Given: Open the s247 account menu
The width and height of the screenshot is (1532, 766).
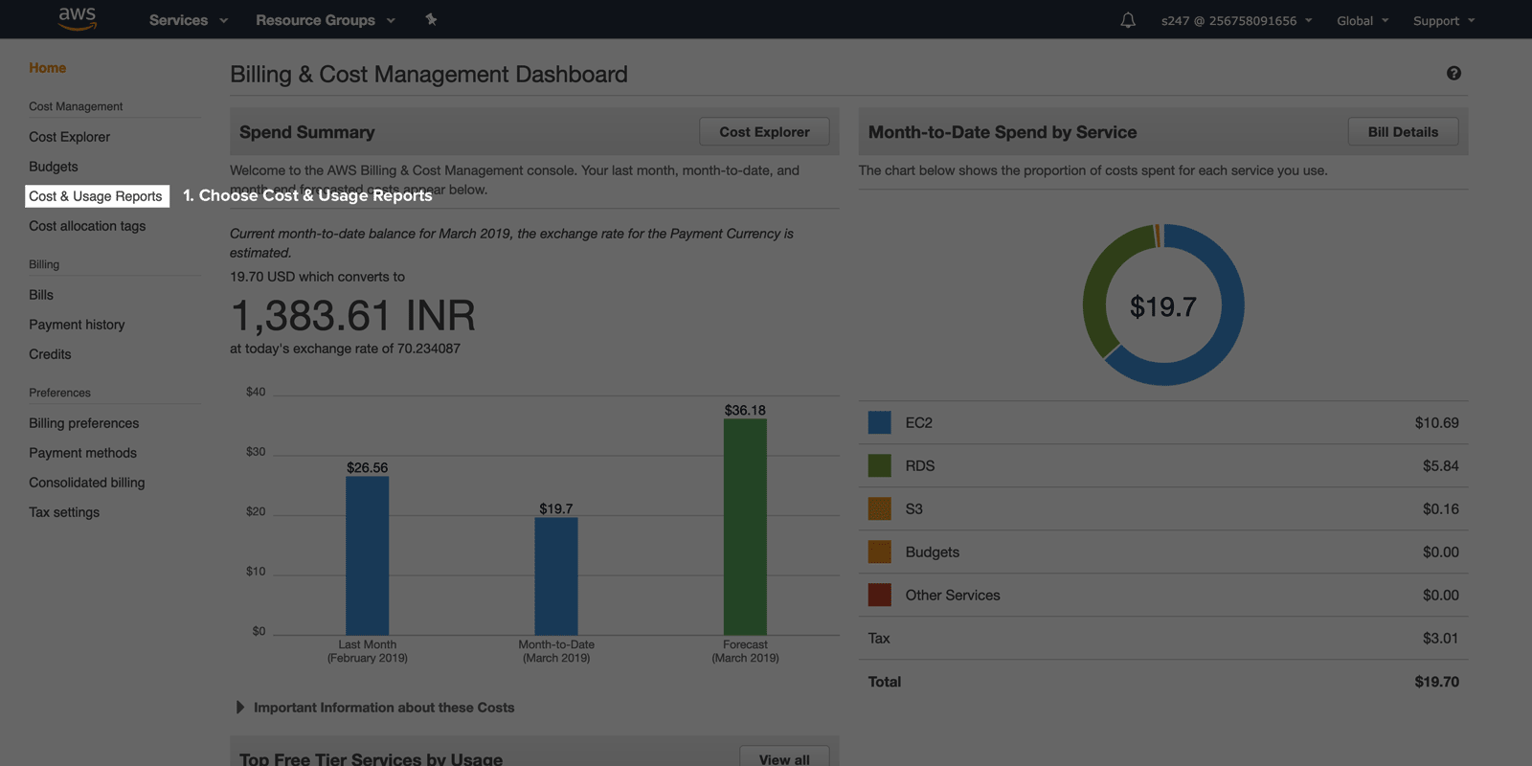Looking at the screenshot, I should point(1235,20).
